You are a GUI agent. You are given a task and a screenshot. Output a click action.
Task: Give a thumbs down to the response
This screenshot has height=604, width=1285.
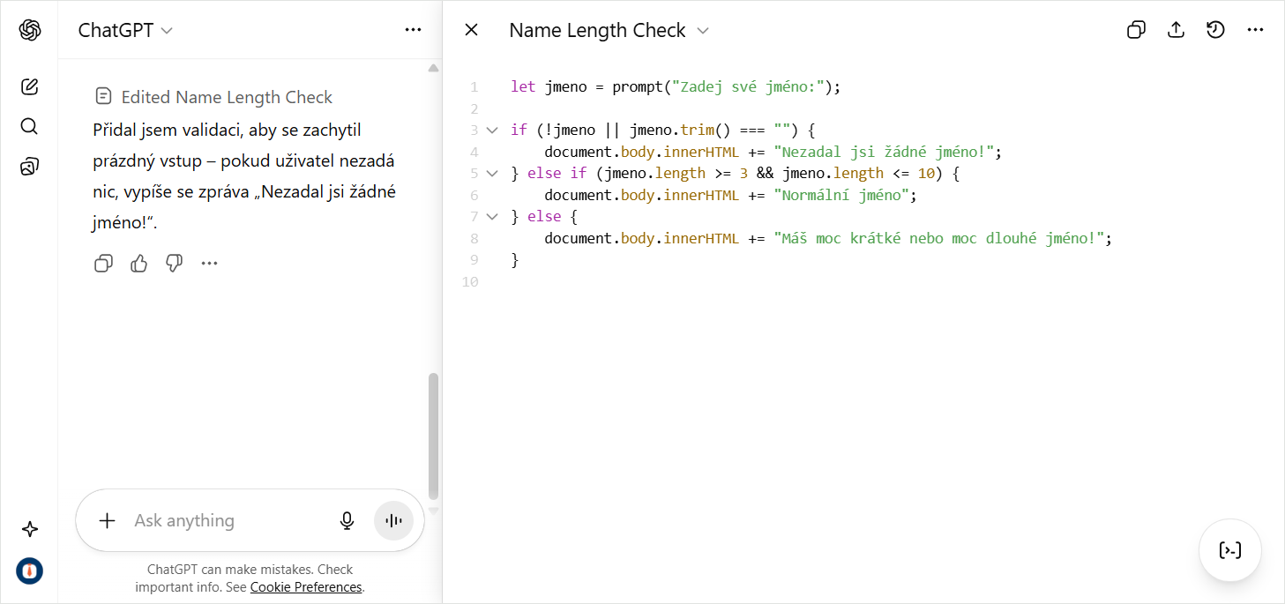174,263
